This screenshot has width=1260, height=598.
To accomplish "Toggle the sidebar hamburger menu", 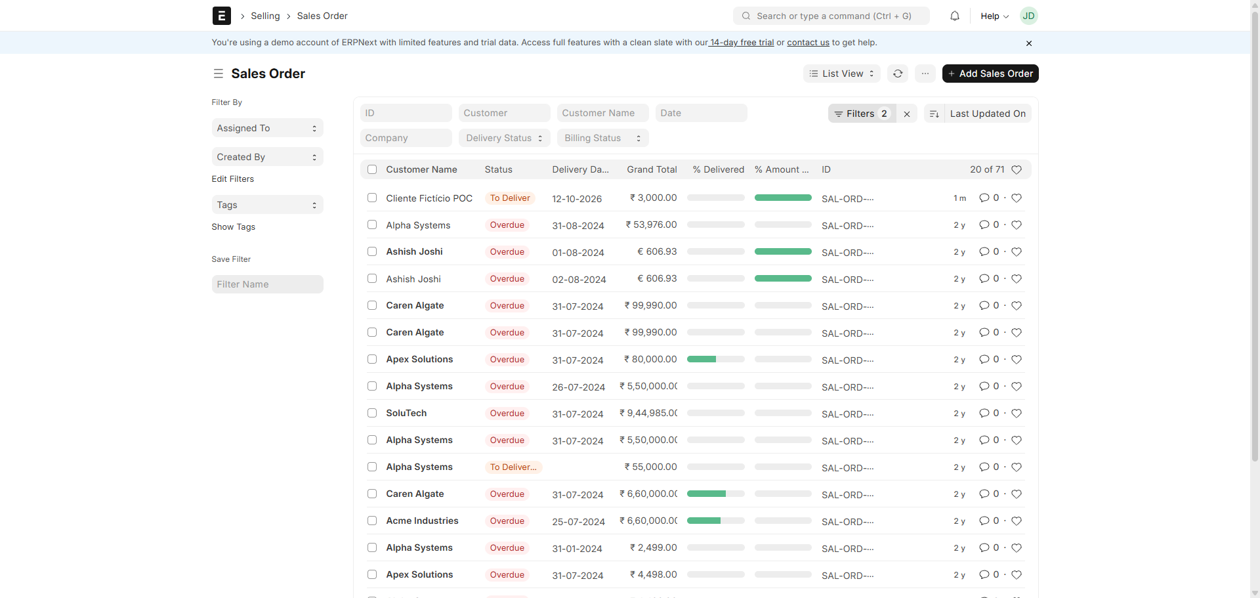I will point(219,74).
